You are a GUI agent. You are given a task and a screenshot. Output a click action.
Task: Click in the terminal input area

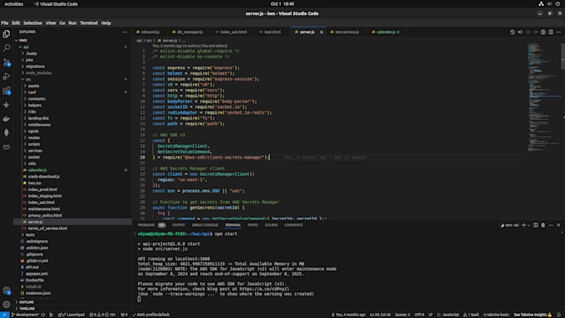click(139, 299)
